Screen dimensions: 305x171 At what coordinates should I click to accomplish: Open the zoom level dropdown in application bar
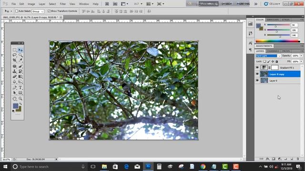click(x=142, y=4)
